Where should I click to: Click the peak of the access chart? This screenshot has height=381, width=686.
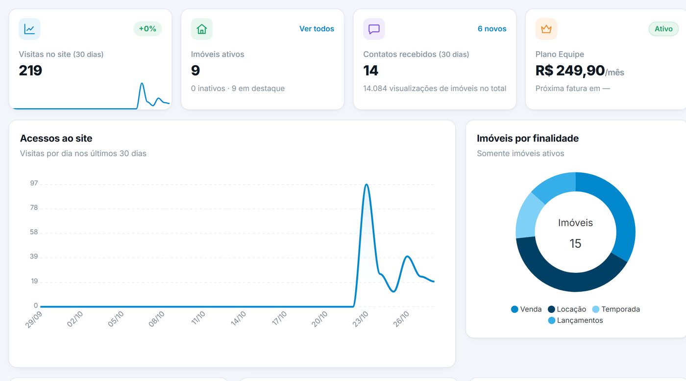pyautogui.click(x=366, y=185)
